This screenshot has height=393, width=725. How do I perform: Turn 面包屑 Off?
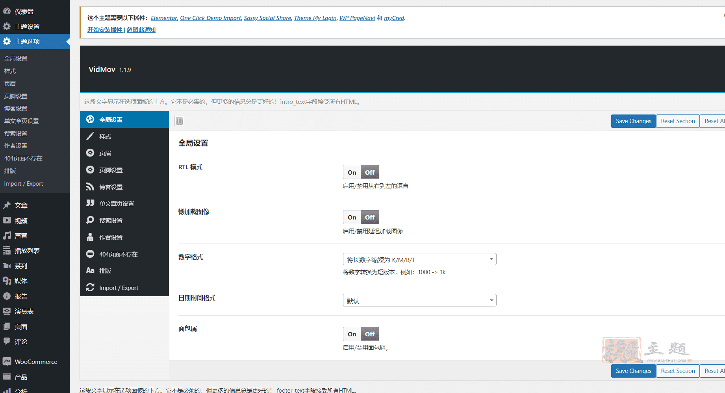point(370,334)
